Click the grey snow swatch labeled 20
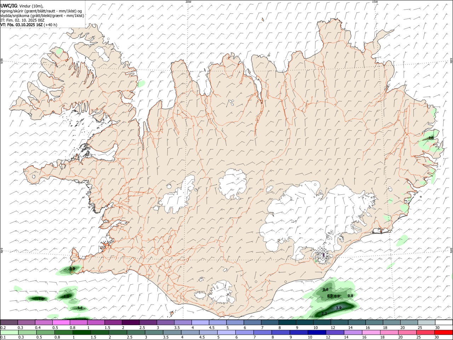453x340 pixels. click(x=409, y=322)
